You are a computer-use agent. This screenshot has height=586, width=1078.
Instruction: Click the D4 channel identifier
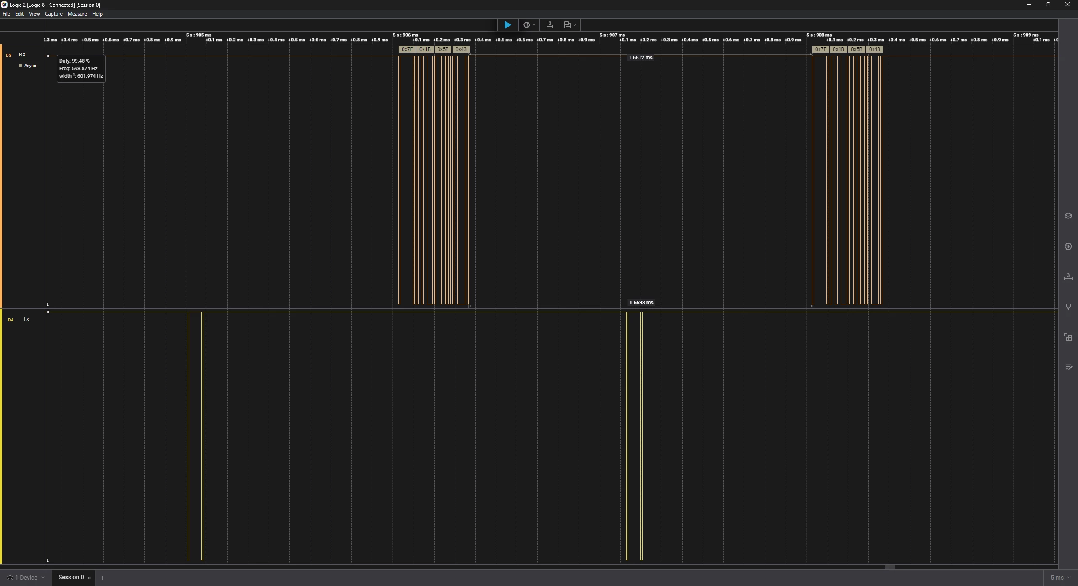pyautogui.click(x=11, y=320)
